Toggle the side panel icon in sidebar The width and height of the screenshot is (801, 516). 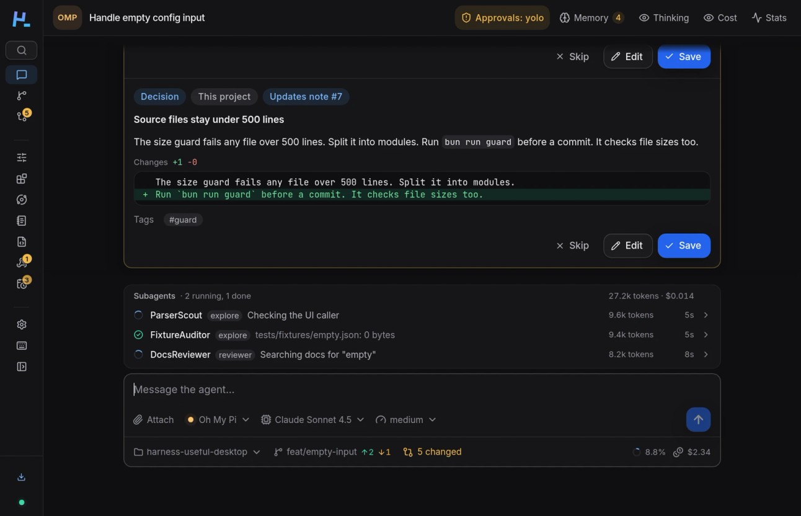(21, 367)
